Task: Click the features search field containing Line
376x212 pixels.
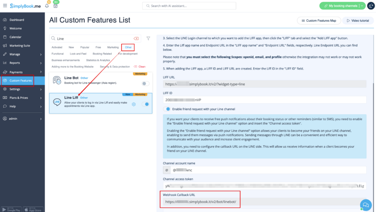Action: coord(95,39)
